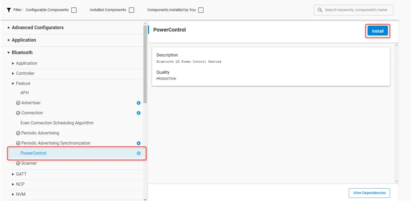
Task: Select the AFH component
Action: pos(25,93)
